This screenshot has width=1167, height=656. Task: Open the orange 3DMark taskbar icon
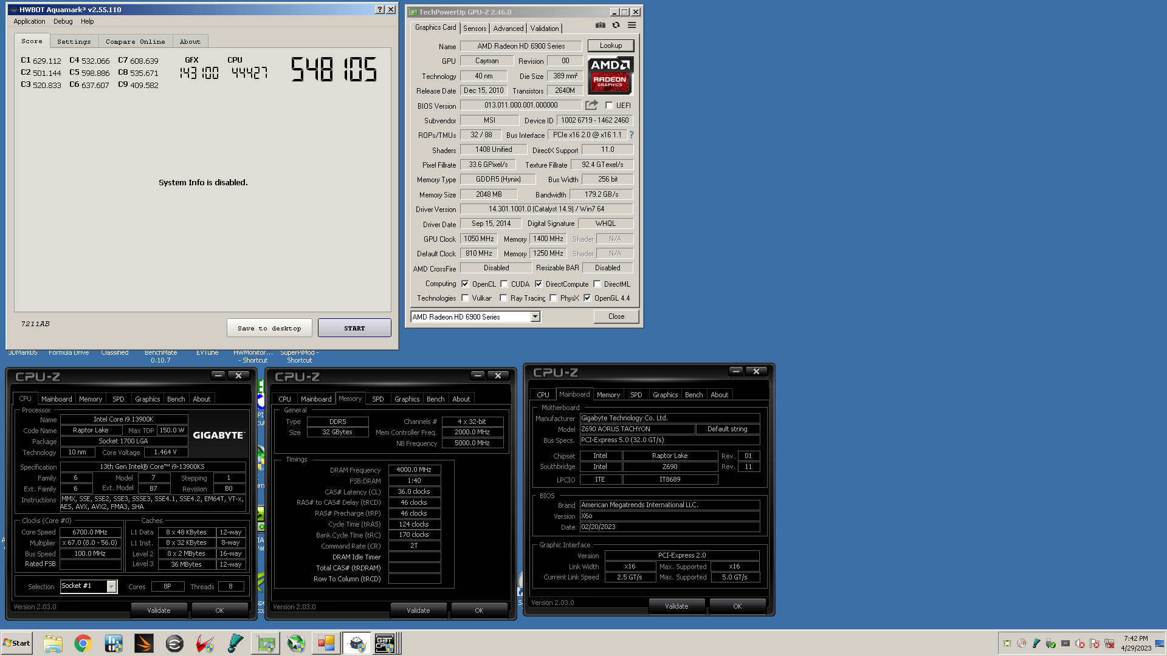[144, 643]
